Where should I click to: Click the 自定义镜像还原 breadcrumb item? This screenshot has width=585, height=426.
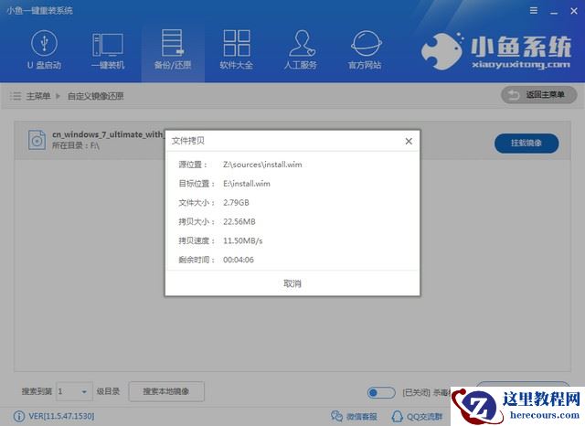pos(95,96)
